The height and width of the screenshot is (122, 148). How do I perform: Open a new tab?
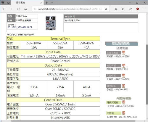click(x=46, y=3)
